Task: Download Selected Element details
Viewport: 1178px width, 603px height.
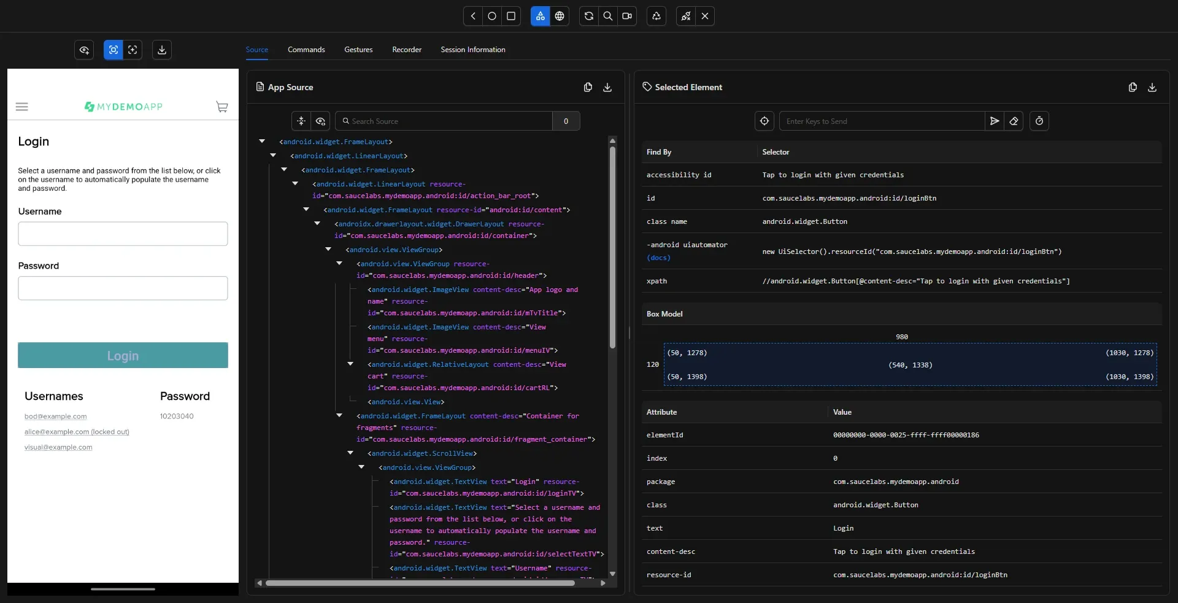Action: (1152, 87)
